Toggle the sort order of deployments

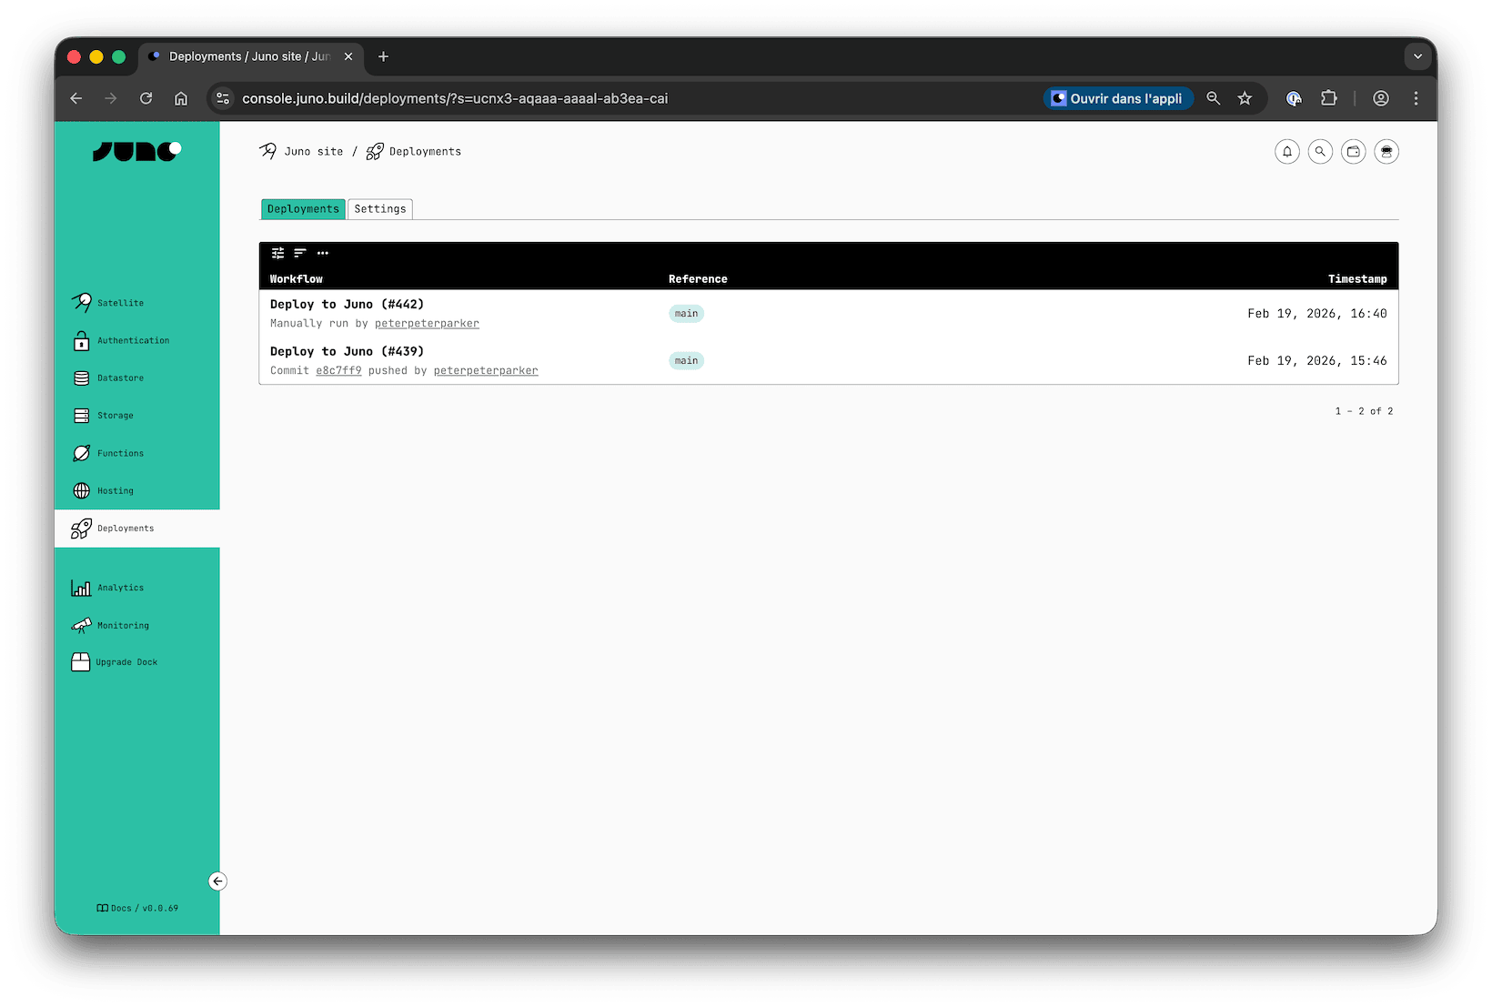pyautogui.click(x=300, y=253)
